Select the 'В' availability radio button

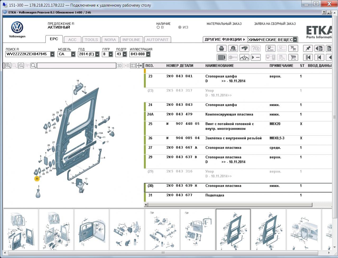pos(158,27)
